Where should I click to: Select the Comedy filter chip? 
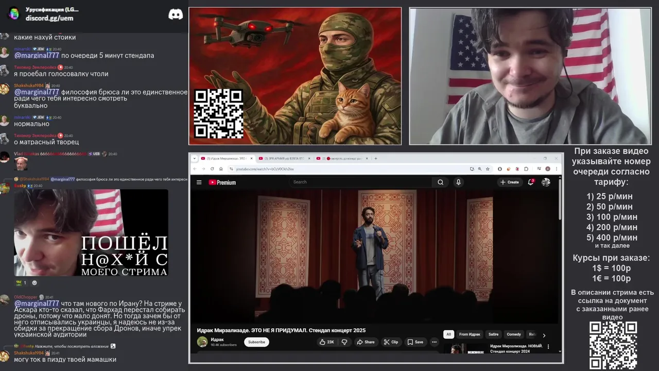[x=514, y=334]
